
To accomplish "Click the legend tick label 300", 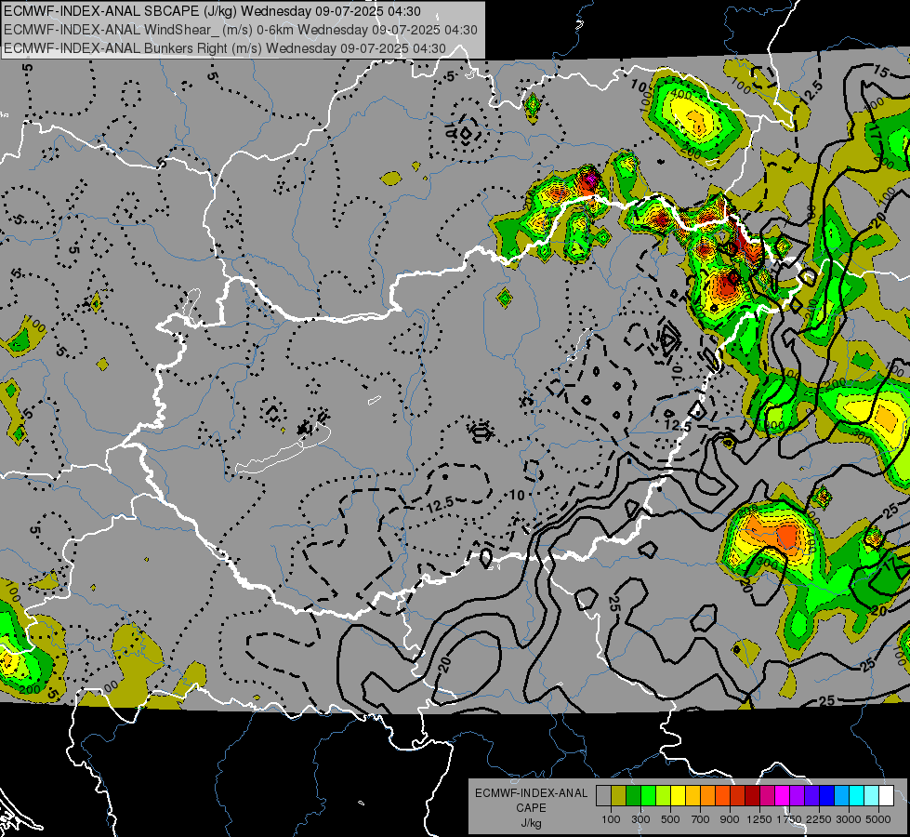I will pos(640,819).
